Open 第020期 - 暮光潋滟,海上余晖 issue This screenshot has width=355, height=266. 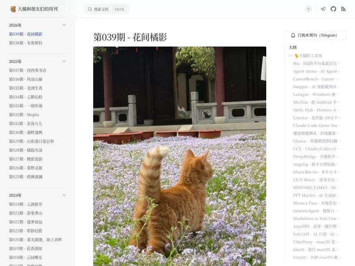click(35, 239)
